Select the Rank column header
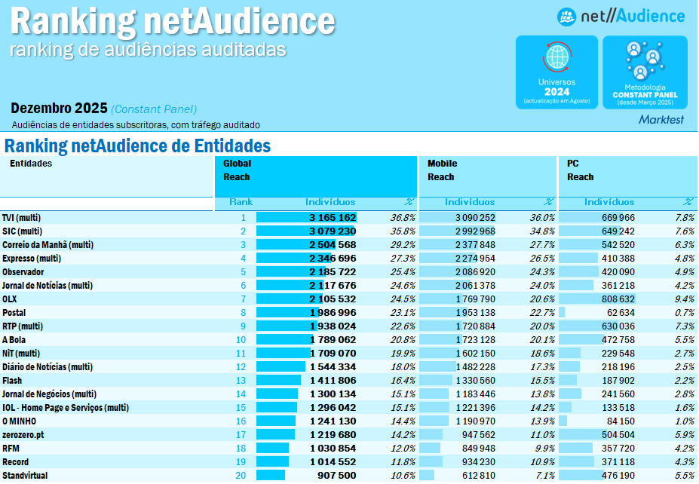The height and width of the screenshot is (484, 699). pyautogui.click(x=241, y=202)
